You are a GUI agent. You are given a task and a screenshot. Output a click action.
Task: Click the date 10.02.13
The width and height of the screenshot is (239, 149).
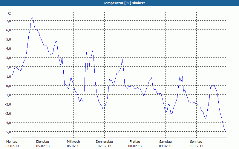(x=197, y=146)
